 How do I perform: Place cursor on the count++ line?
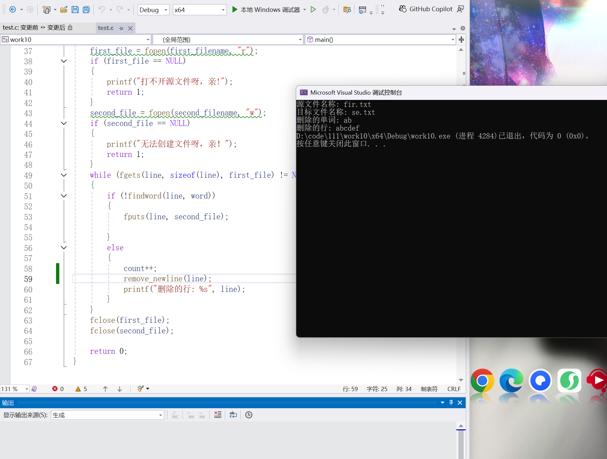click(x=140, y=269)
